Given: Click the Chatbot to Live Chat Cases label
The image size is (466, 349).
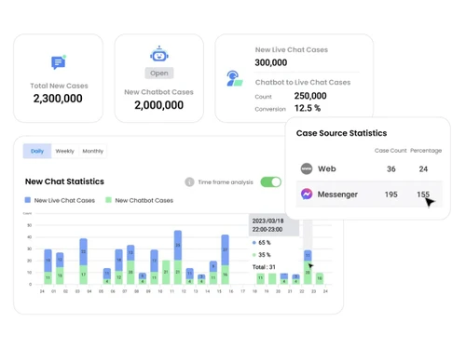Looking at the screenshot, I should 303,82.
